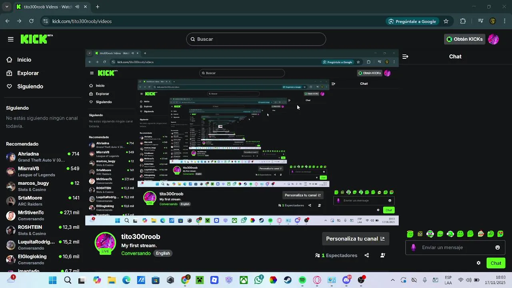Screen dimensions: 512x288
Task: Select the heart-eyes emote above the chat input
Action: coord(500,234)
